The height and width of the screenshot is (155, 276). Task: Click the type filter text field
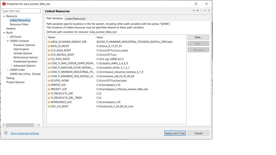tap(21, 11)
